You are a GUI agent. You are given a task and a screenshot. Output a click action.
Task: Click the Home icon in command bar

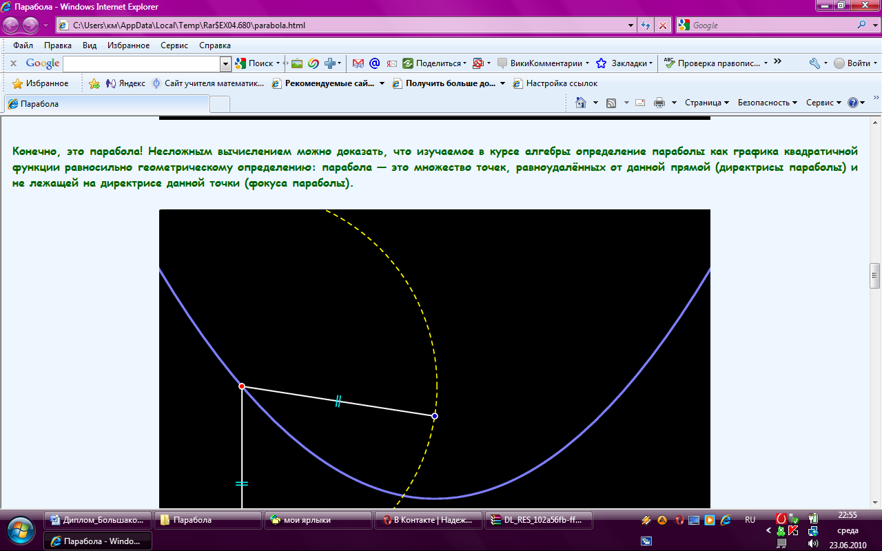[x=581, y=103]
